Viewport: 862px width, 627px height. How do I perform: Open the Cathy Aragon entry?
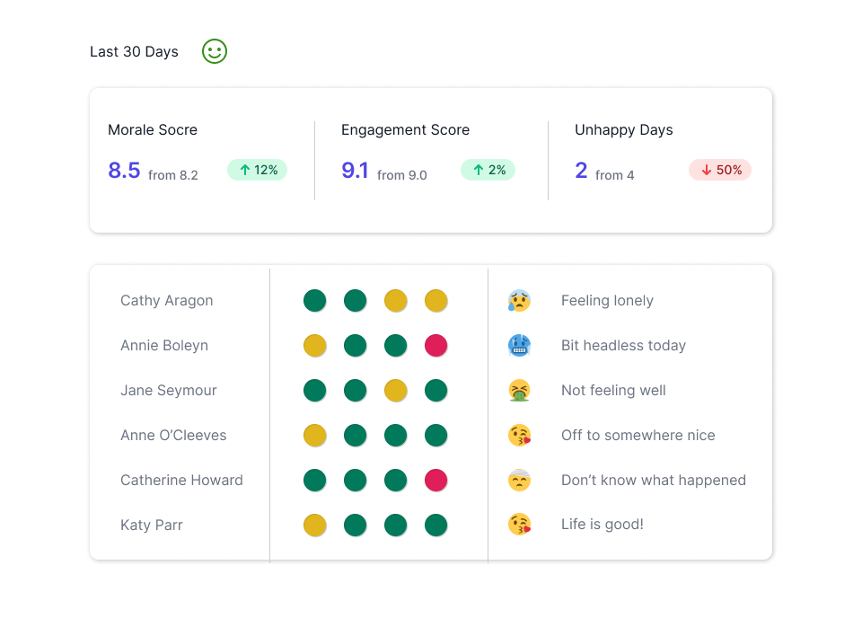167,301
